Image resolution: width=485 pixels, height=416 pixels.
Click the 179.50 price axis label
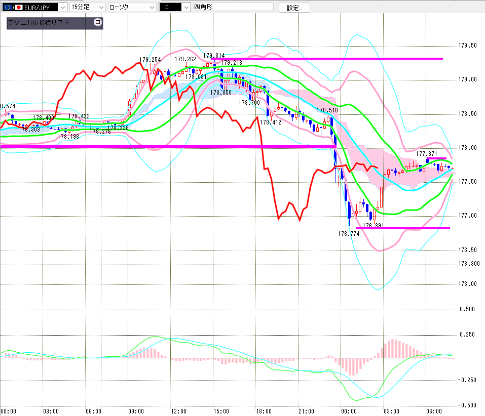tap(468, 46)
